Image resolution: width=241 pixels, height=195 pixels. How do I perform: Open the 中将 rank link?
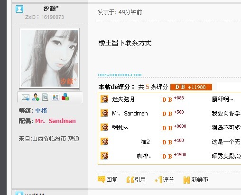41,110
